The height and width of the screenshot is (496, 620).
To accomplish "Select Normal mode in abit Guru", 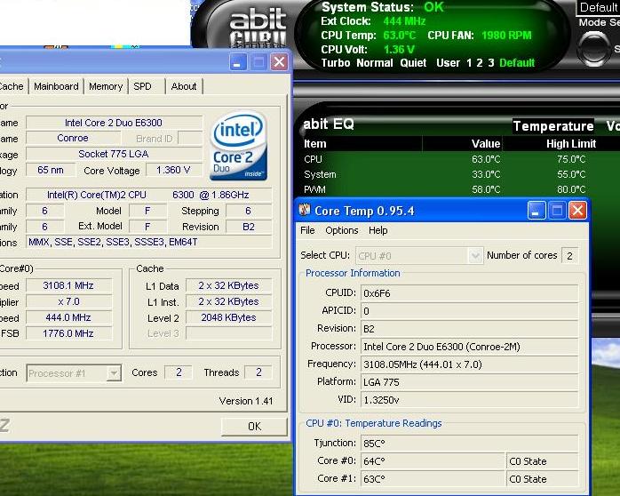I will pyautogui.click(x=375, y=63).
